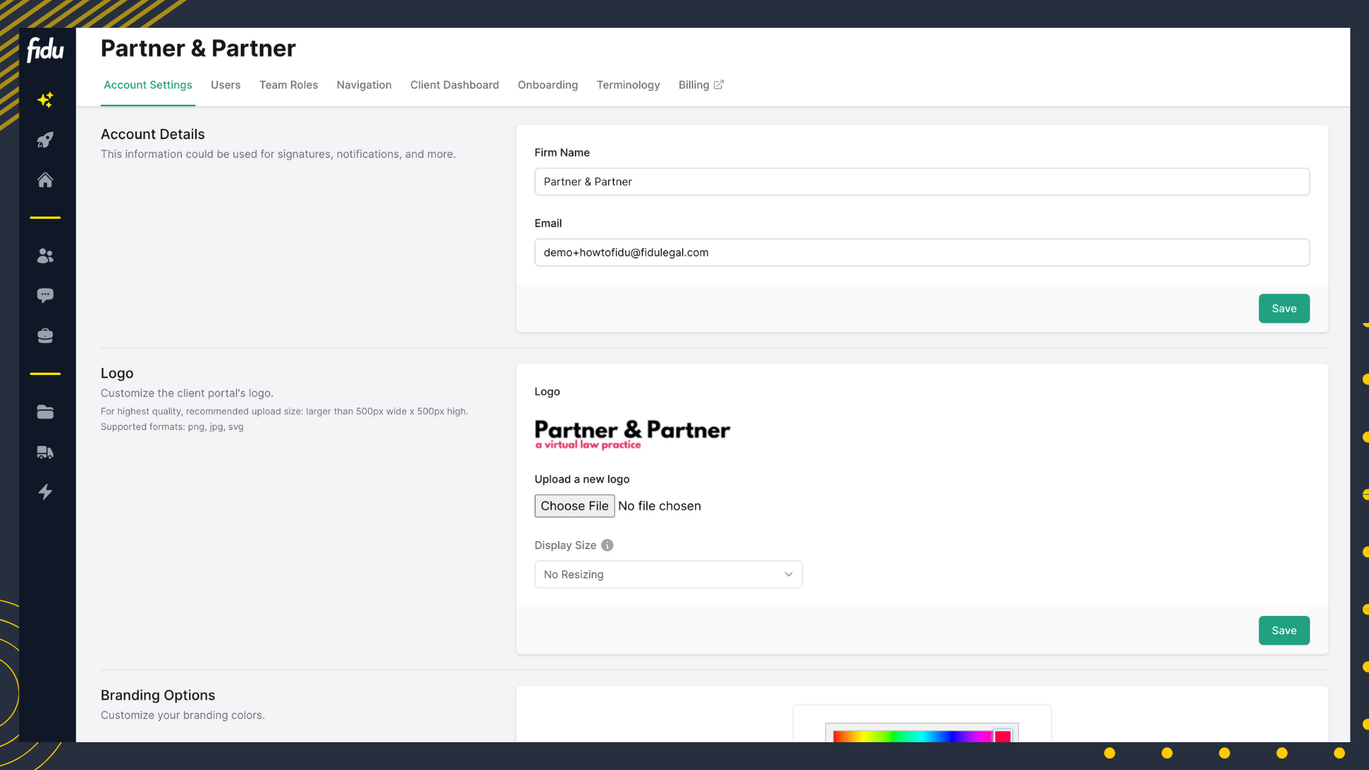Click the delivery truck icon
The width and height of the screenshot is (1369, 770).
tap(45, 452)
